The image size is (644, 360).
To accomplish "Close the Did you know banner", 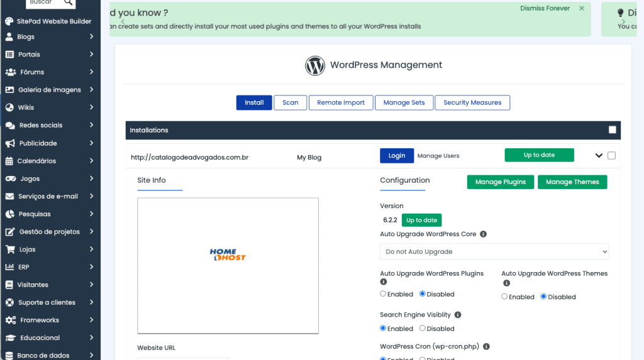I will click(582, 8).
